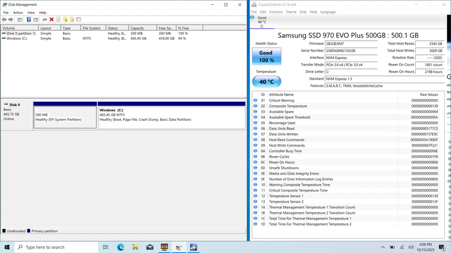This screenshot has width=451, height=253.
Task: Open Disk menu in CrystalDiskInfo
Action: 303,12
